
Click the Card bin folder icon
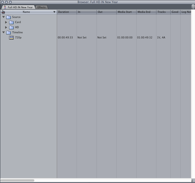pos(11,22)
